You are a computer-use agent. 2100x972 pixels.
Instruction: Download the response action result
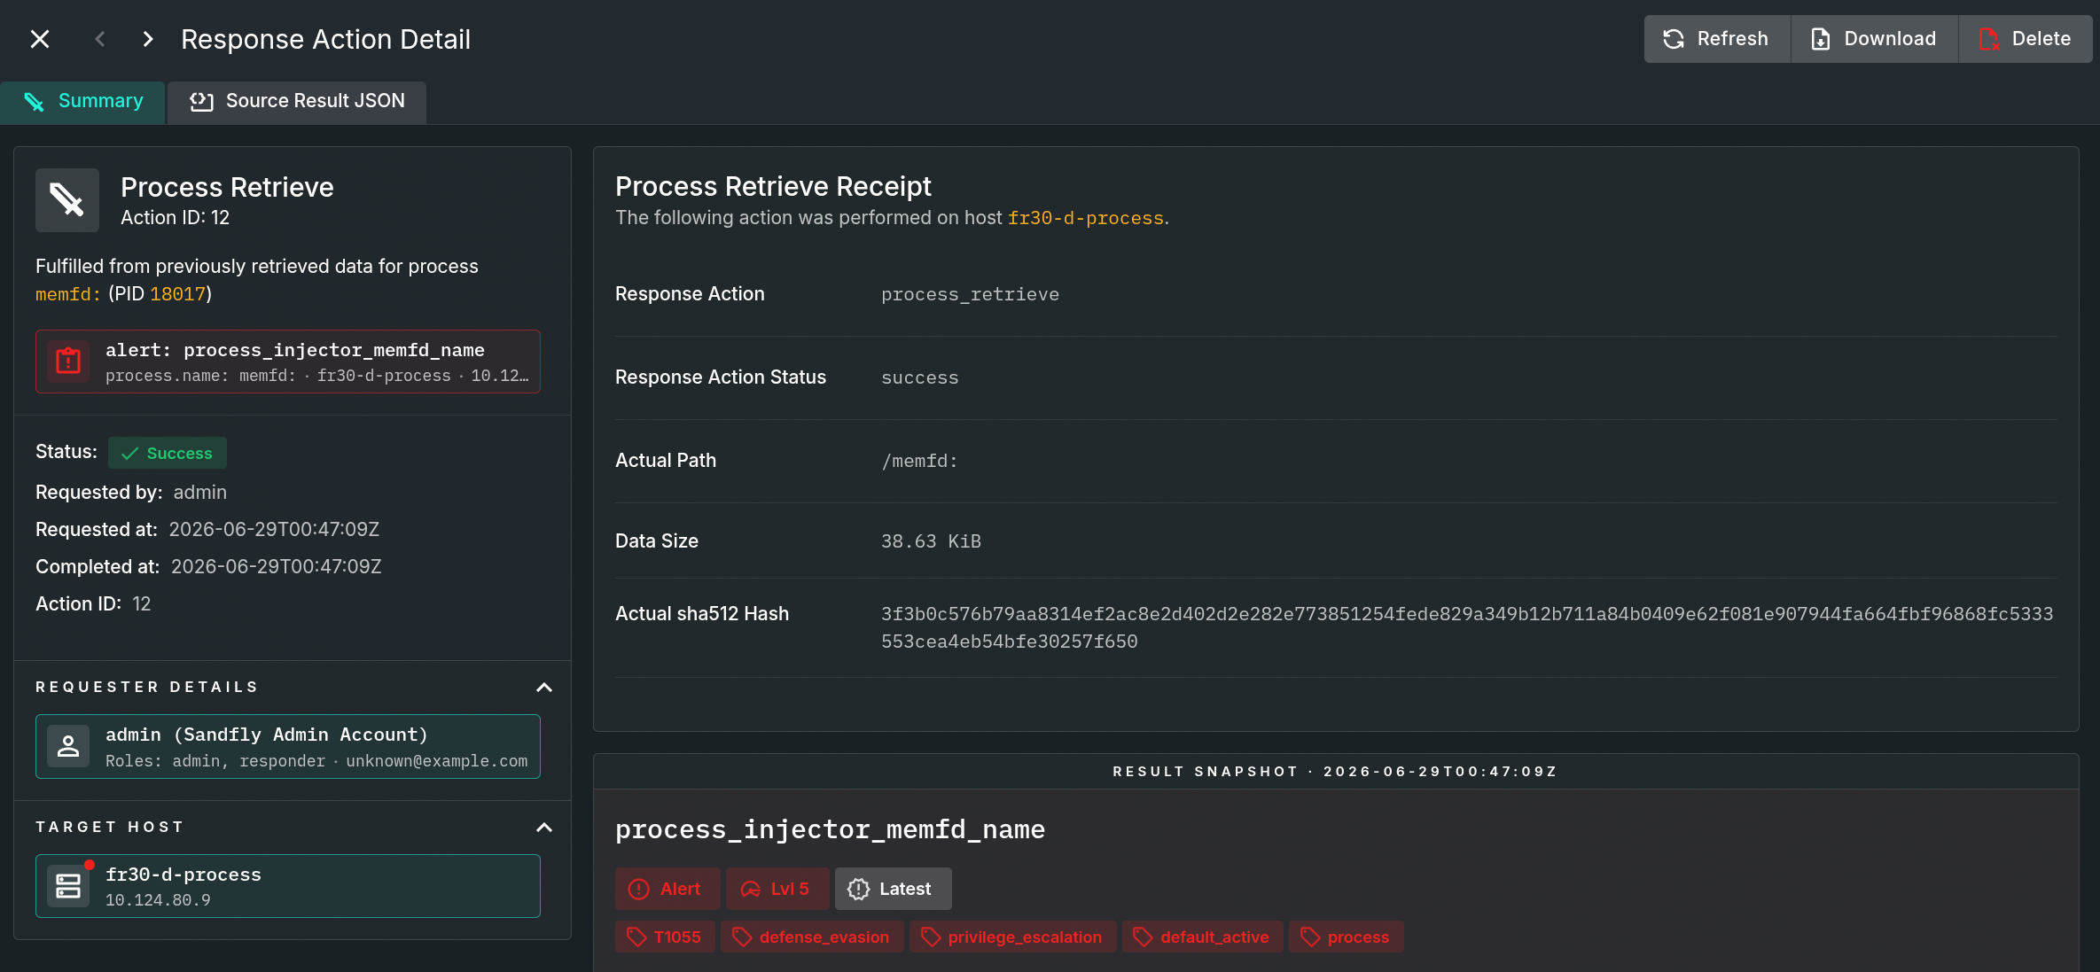1874,39
